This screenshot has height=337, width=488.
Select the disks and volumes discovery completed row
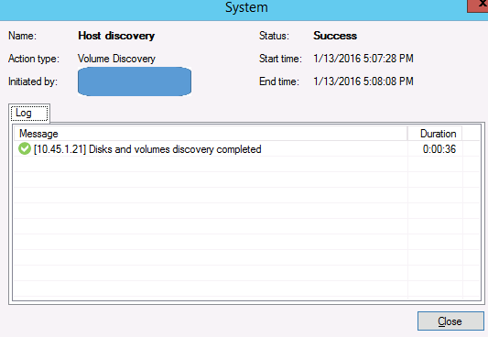click(246, 148)
